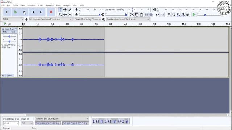Adjust the track gain slider
The height and width of the screenshot is (130, 232).
coord(9,36)
